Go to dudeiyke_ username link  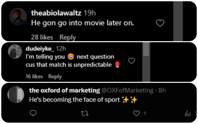pyautogui.click(x=40, y=48)
